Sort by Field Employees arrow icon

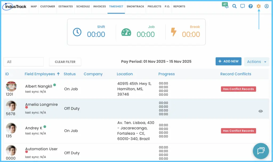click(58, 74)
